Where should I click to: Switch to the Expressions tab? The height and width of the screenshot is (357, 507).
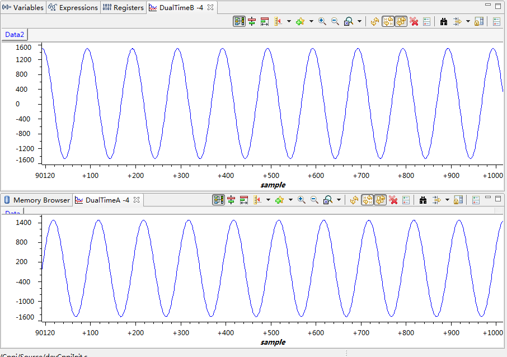[x=73, y=7]
